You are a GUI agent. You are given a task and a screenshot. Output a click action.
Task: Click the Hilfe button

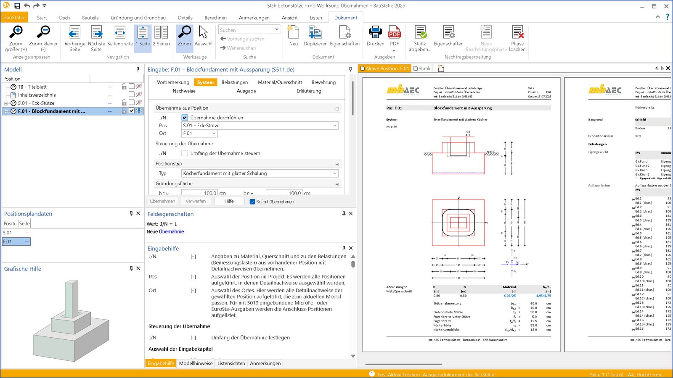coord(229,201)
